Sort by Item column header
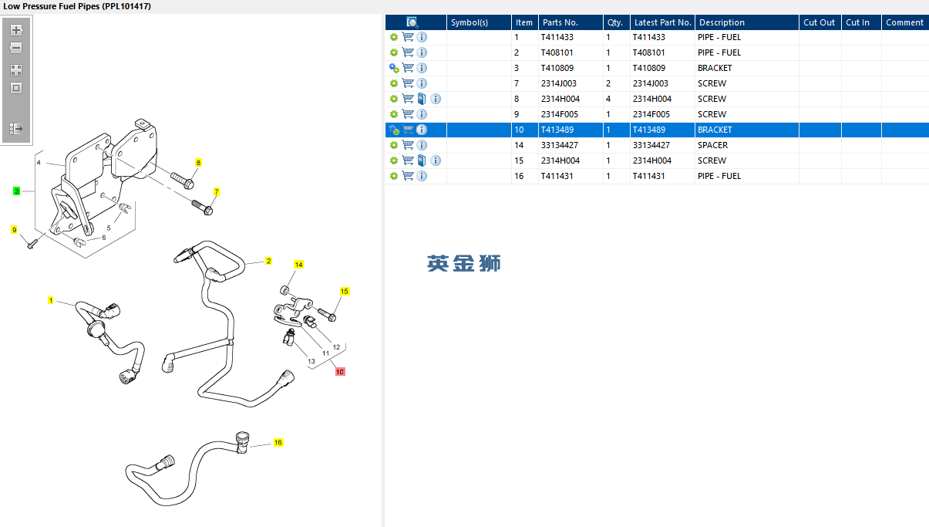Screen dimensions: 929x527 pyautogui.click(x=524, y=22)
